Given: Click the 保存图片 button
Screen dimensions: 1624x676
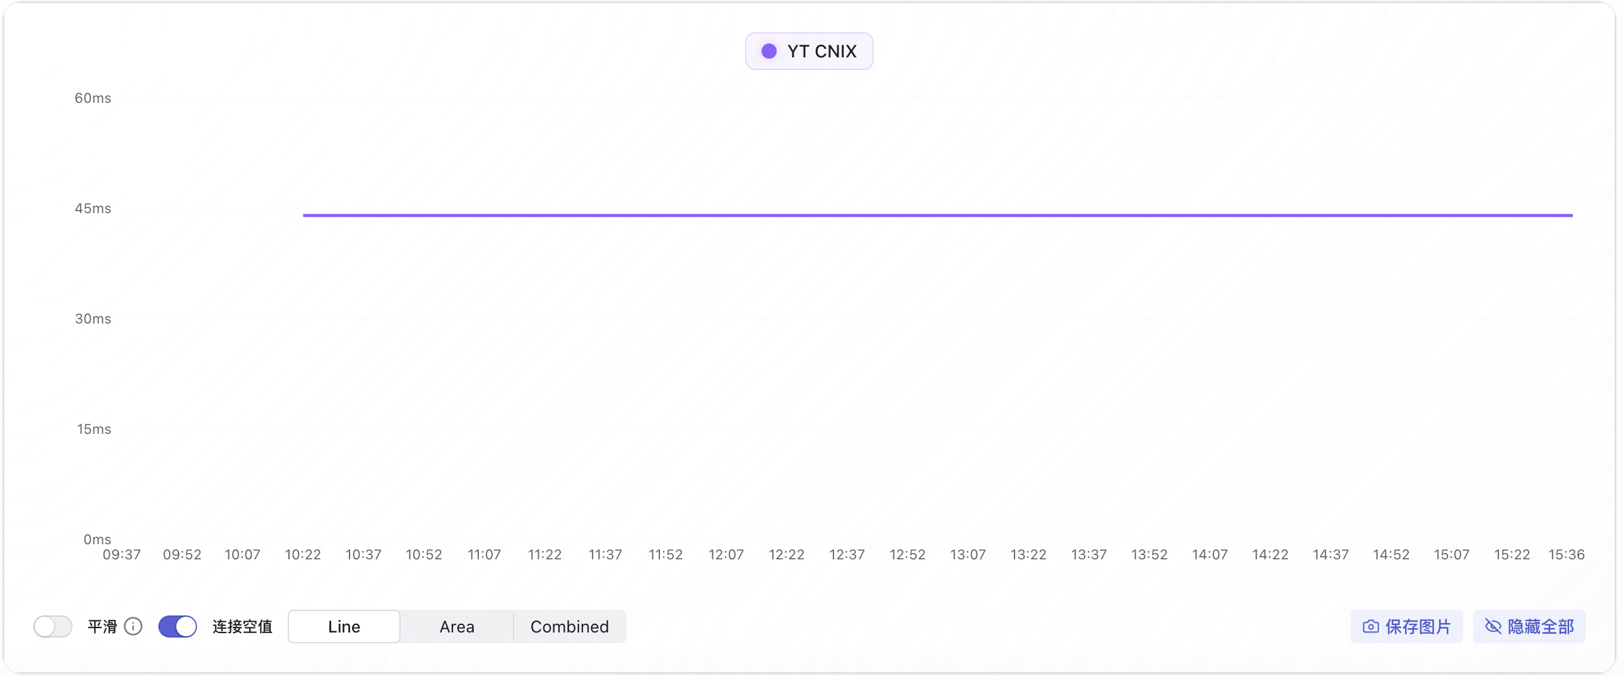Looking at the screenshot, I should pyautogui.click(x=1406, y=626).
